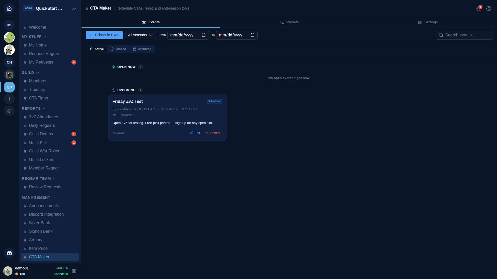Select the CH server avatar
Image resolution: width=497 pixels, height=279 pixels.
tap(9, 62)
